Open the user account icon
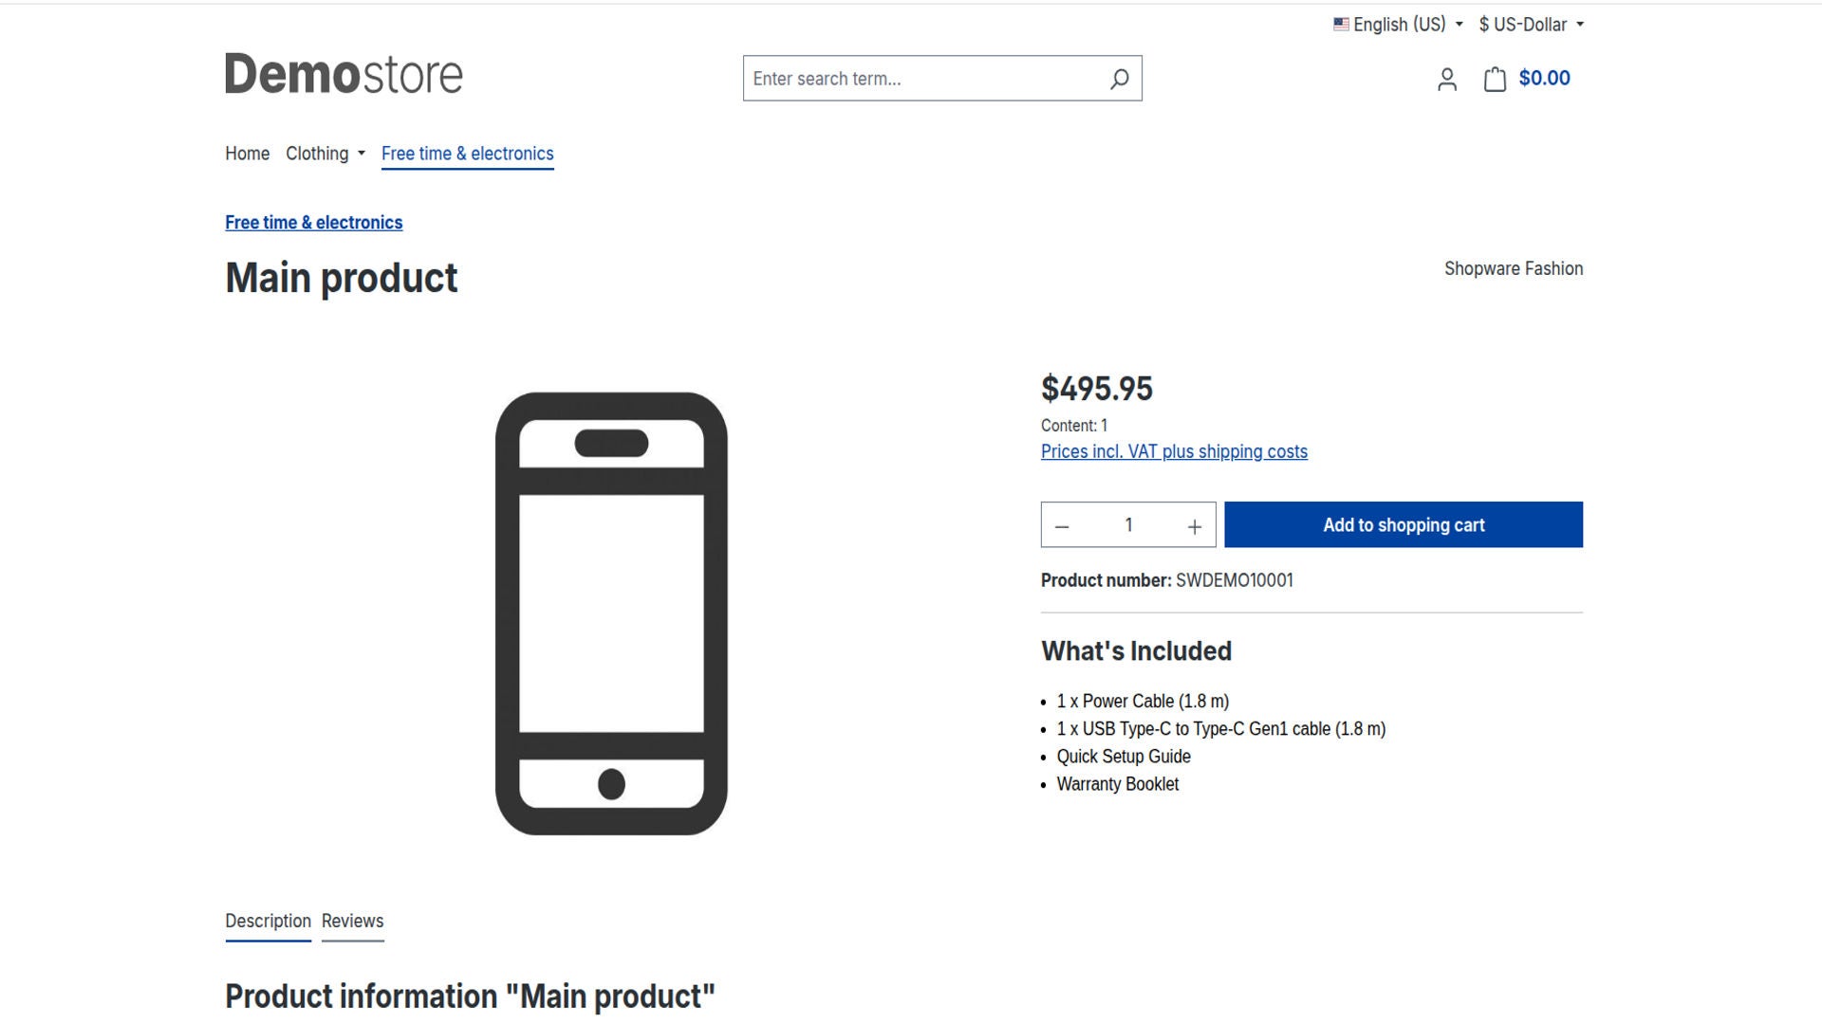 pyautogui.click(x=1446, y=79)
